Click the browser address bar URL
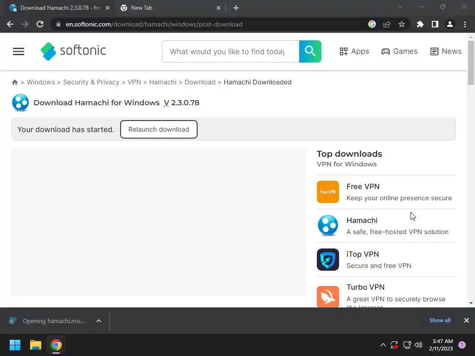 pos(154,24)
